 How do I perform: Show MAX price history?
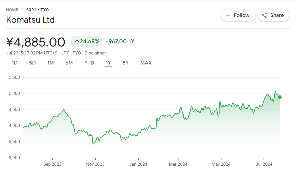pyautogui.click(x=146, y=63)
